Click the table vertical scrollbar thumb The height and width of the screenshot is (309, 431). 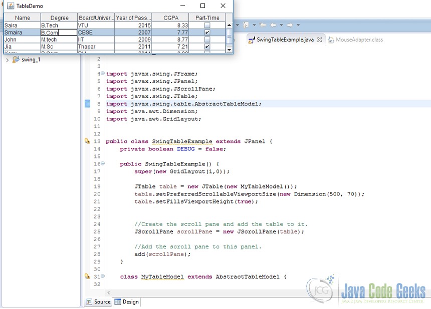coord(229,36)
